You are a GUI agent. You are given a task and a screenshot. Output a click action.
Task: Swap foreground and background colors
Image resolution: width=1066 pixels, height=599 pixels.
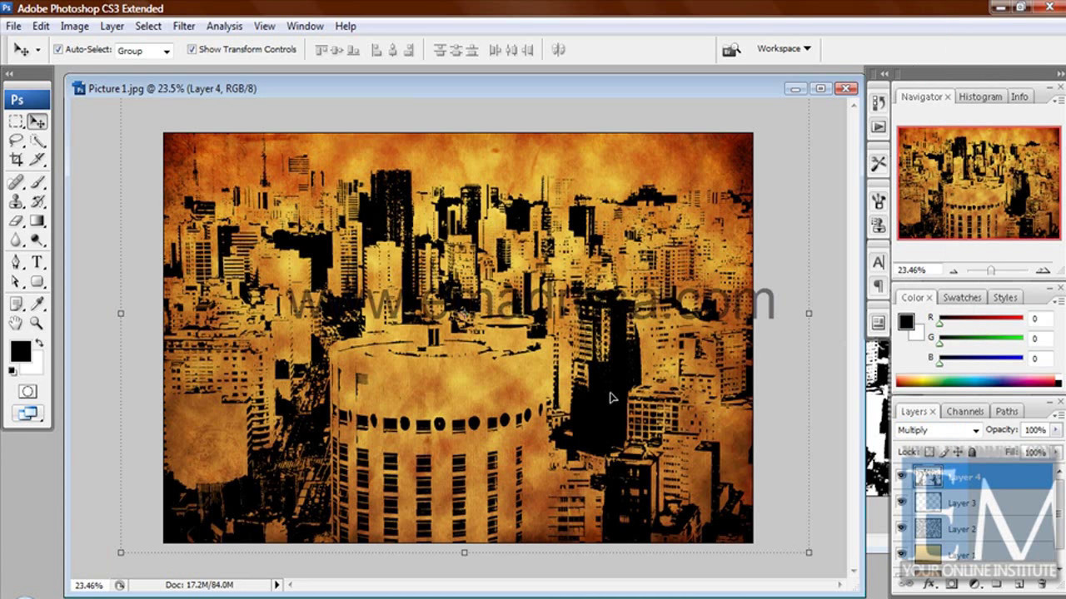38,343
